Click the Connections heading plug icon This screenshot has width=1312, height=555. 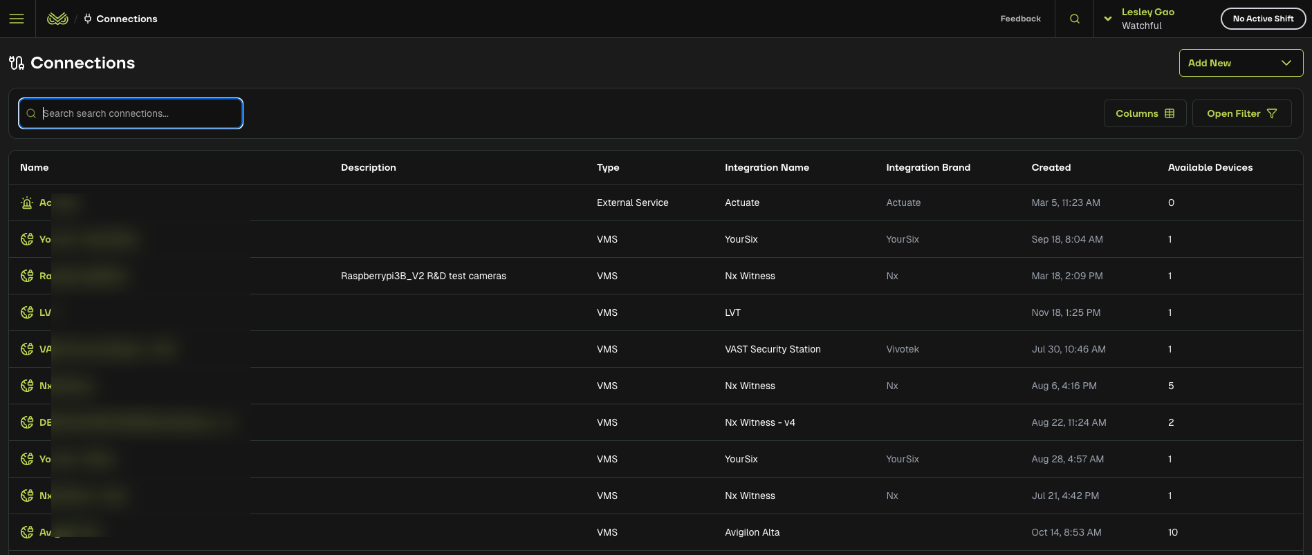[x=17, y=63]
